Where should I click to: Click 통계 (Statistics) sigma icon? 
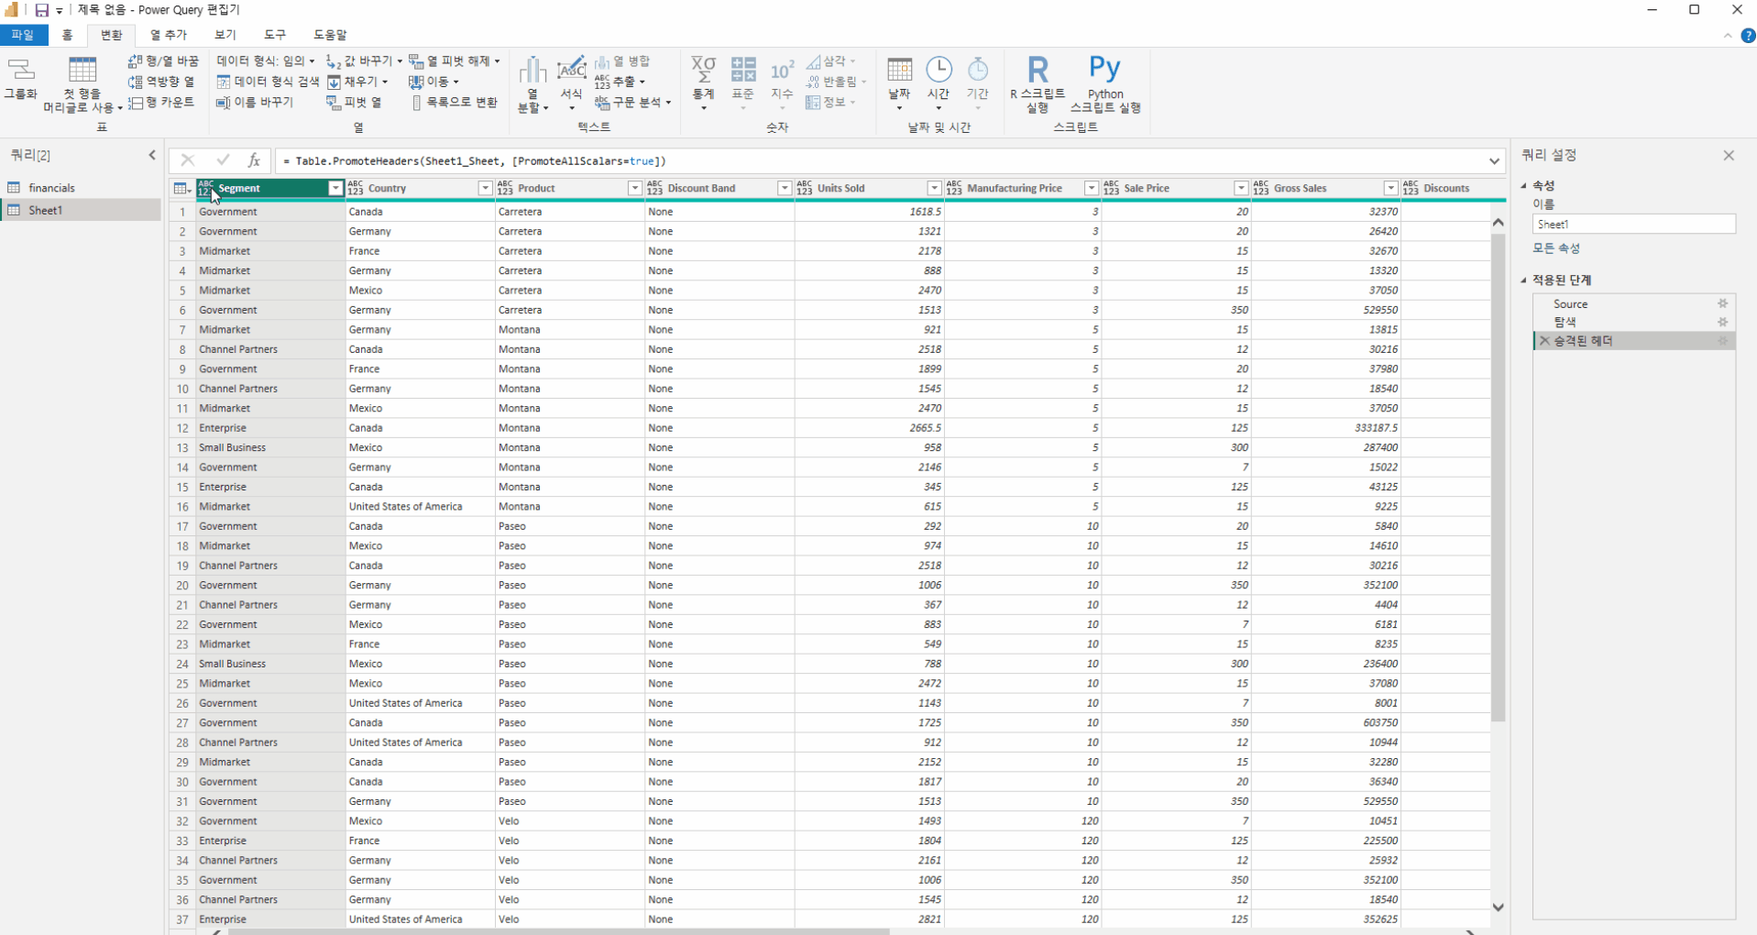(703, 70)
